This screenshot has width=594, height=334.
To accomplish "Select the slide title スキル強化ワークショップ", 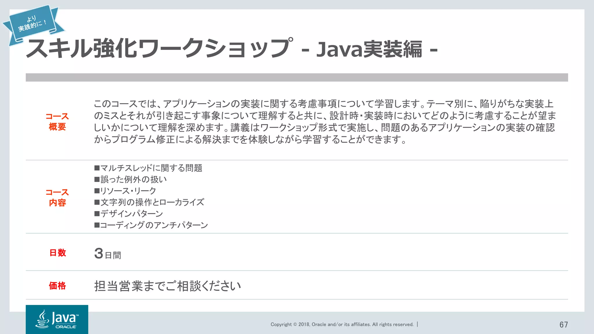I will click(x=160, y=48).
